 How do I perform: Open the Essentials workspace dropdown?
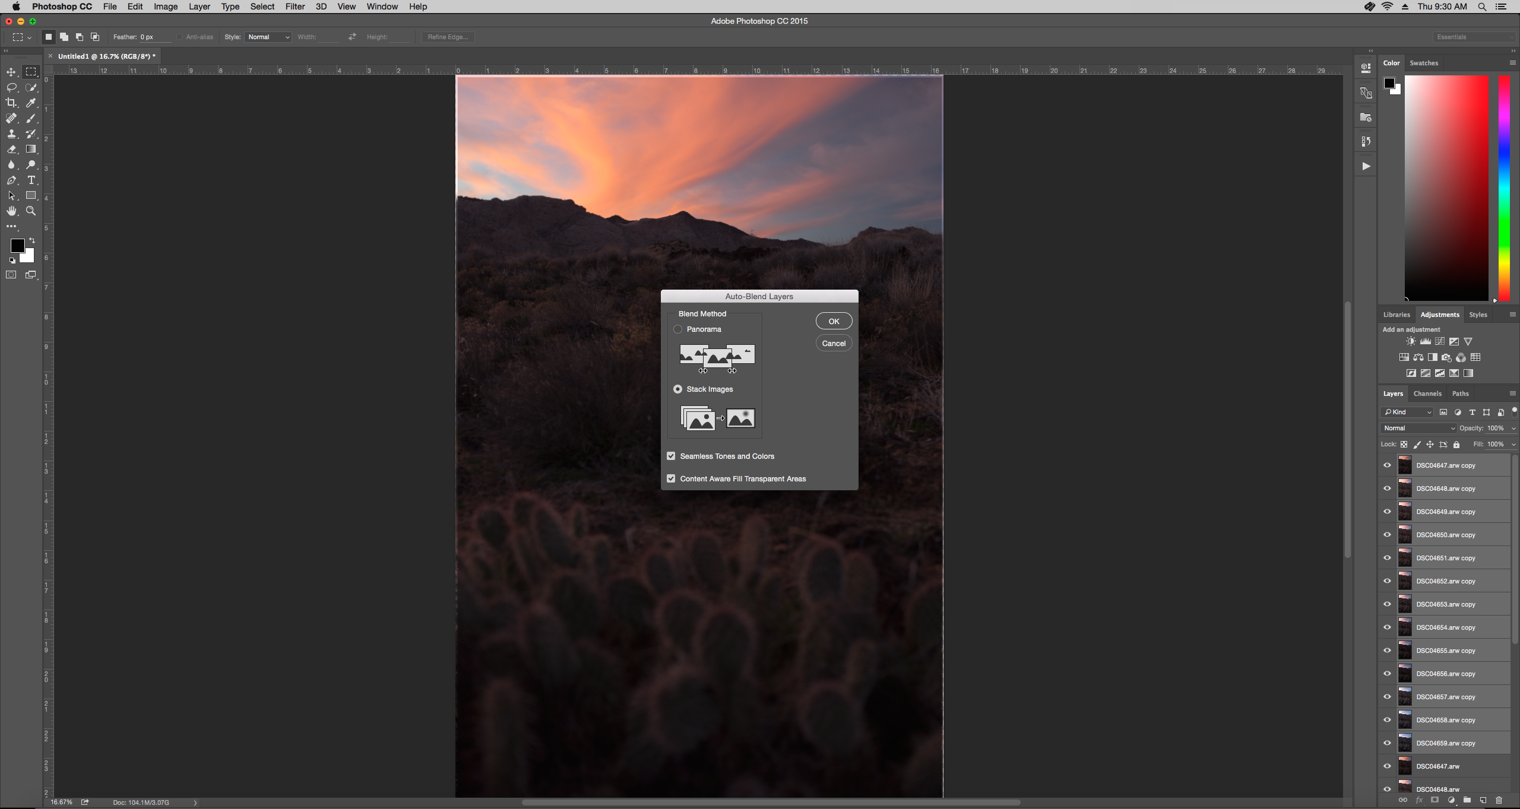pos(1474,37)
